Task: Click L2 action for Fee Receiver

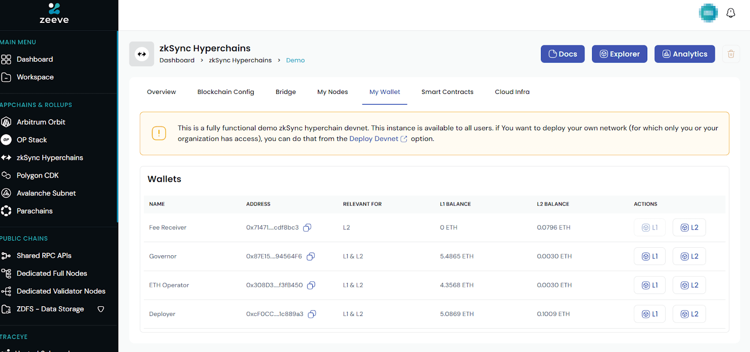Action: (x=689, y=228)
